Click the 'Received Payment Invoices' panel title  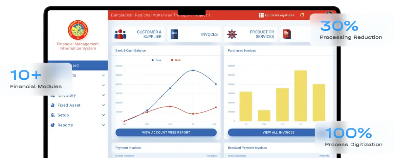point(247,148)
